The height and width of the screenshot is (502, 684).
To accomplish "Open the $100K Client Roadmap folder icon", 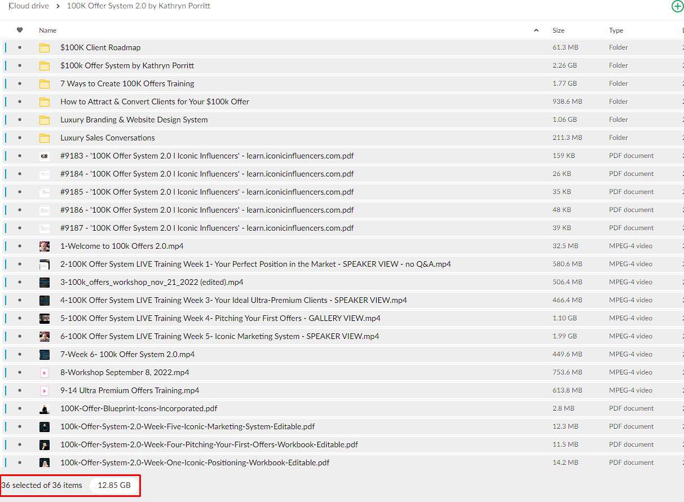I will pos(45,48).
